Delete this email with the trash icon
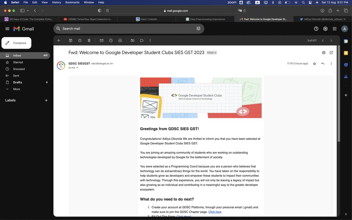This screenshot has height=220, width=352. coord(89,40)
